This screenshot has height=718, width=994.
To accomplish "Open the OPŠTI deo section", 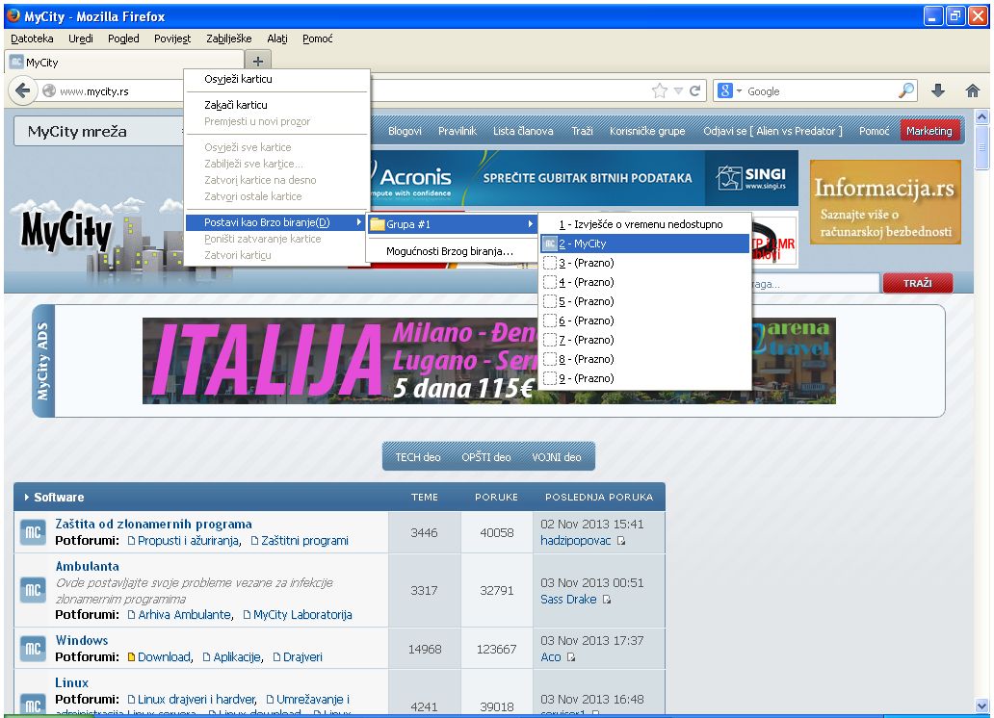I will click(485, 457).
